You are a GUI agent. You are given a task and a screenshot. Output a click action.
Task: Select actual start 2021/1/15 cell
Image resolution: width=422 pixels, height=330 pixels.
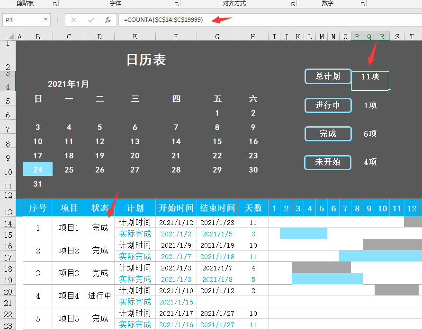pyautogui.click(x=176, y=302)
